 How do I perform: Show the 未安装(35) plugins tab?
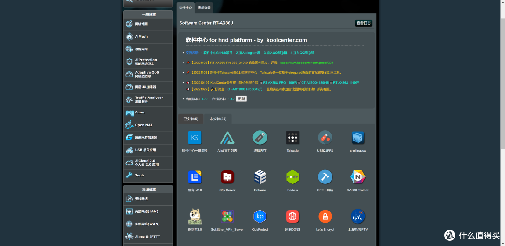pos(218,119)
